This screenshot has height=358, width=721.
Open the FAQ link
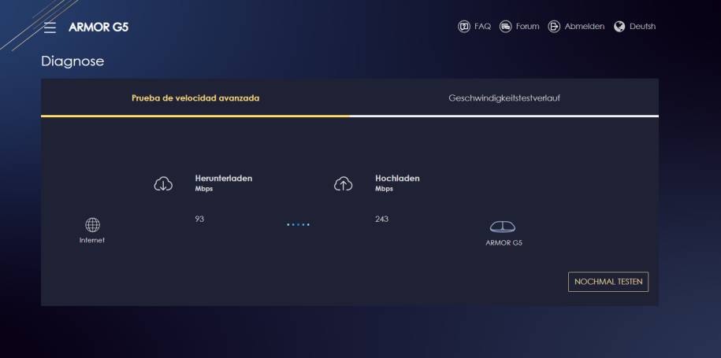coord(482,27)
